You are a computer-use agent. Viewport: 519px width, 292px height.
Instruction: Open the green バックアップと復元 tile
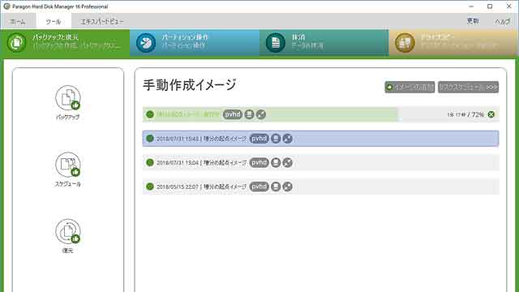(x=65, y=43)
